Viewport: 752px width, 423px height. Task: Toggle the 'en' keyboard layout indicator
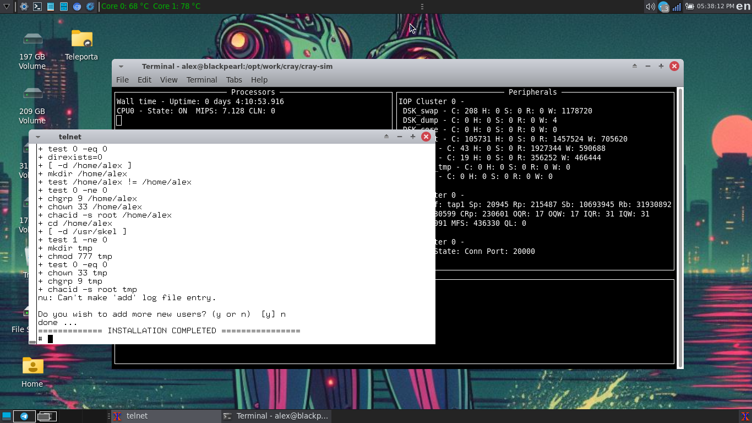[x=743, y=7]
